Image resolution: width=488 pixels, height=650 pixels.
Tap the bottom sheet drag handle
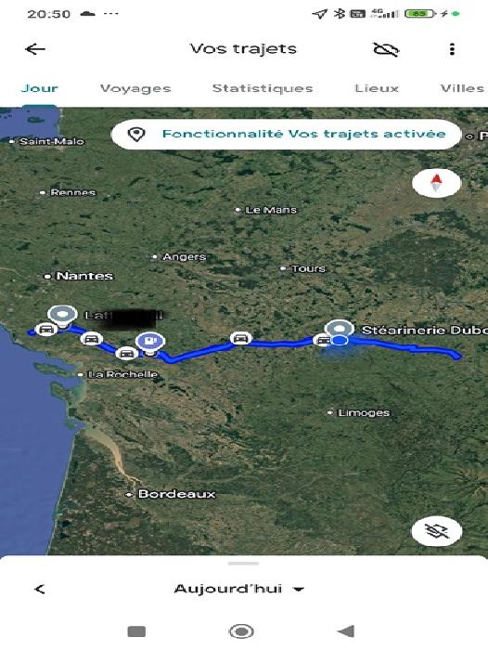click(x=244, y=564)
